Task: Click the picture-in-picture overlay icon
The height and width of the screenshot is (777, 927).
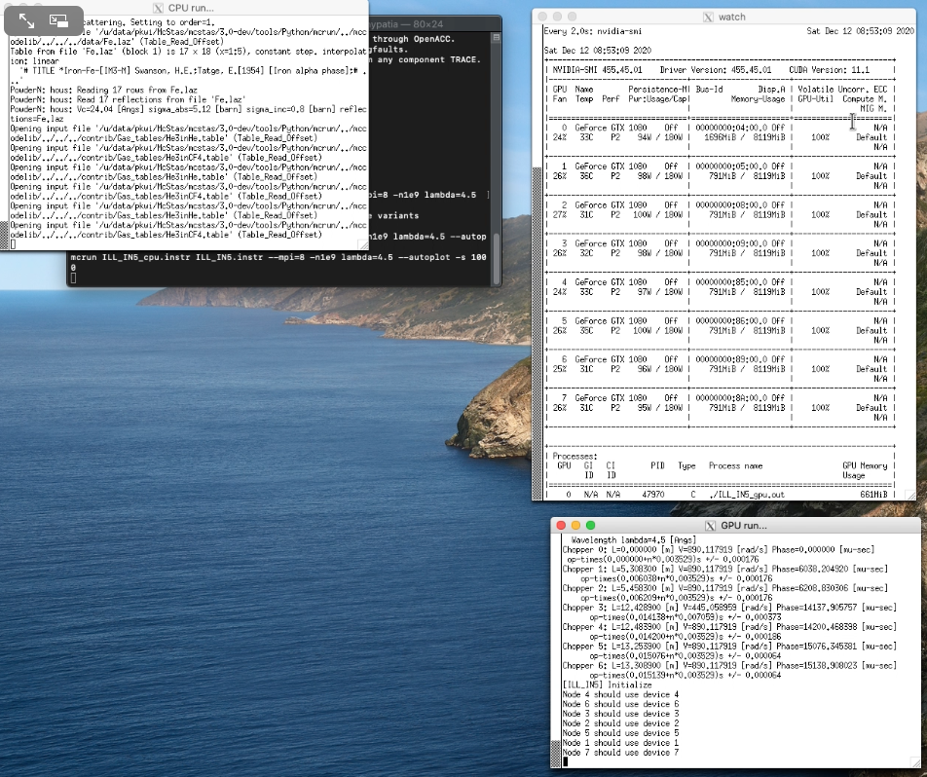Action: (58, 20)
